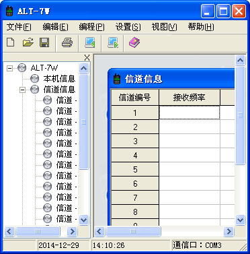Screen dimensions: 250x254
Task: Open the 编程(P) menu
Action: (x=91, y=27)
